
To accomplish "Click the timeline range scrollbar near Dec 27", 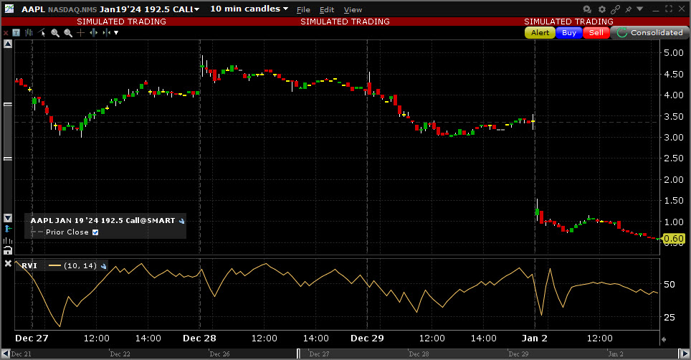I will pos(298,354).
